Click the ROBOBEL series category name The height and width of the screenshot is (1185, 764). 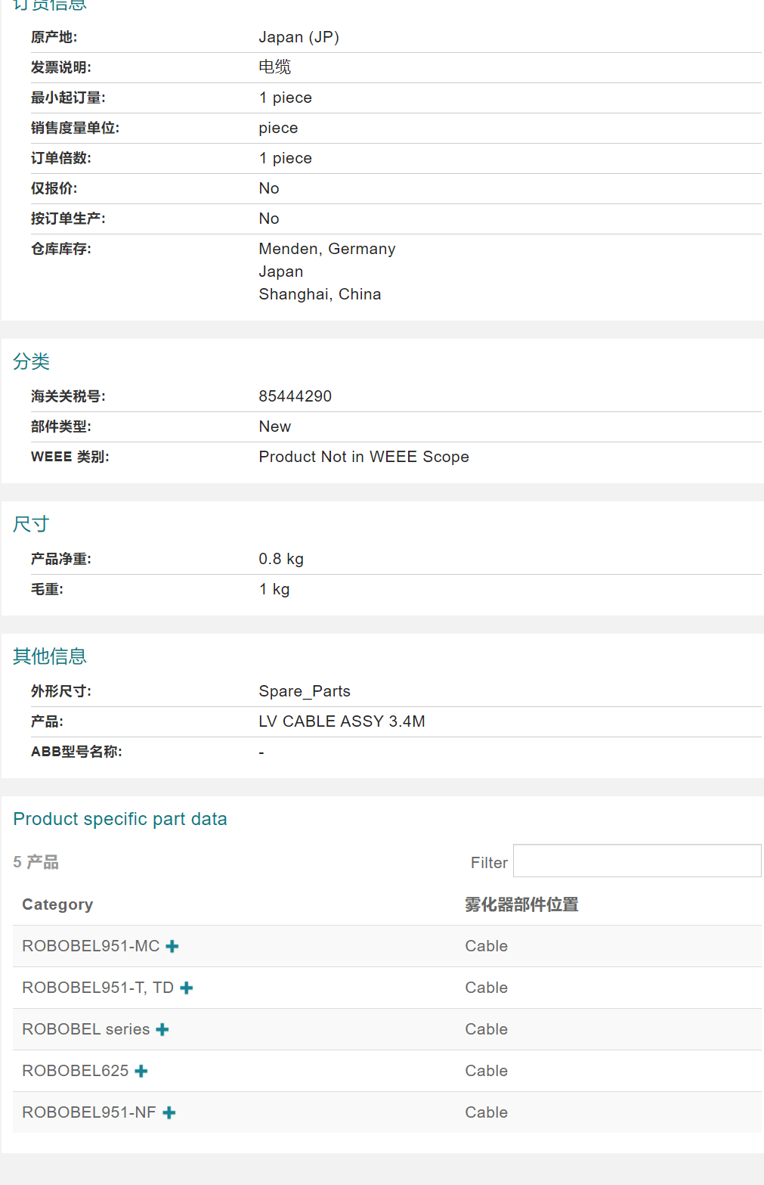click(85, 1029)
